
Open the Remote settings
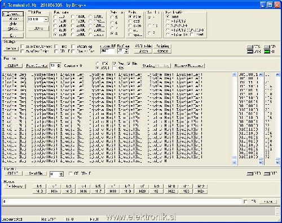[162, 51]
